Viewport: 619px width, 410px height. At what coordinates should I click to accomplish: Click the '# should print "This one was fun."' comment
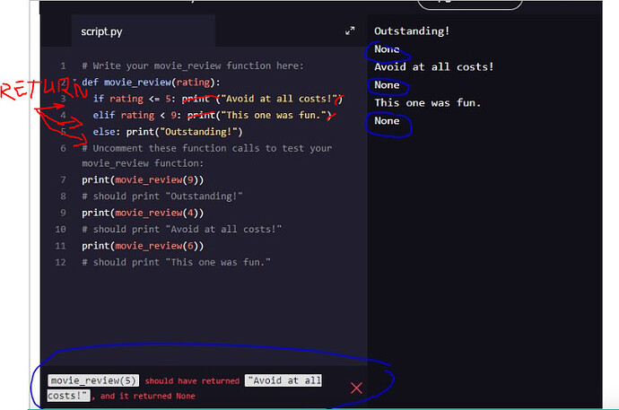pyautogui.click(x=176, y=262)
